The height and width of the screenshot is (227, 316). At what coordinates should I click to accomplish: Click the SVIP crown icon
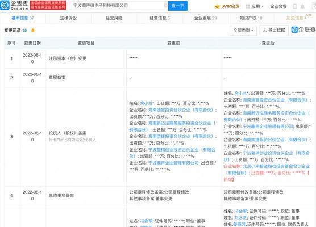[x=217, y=6]
